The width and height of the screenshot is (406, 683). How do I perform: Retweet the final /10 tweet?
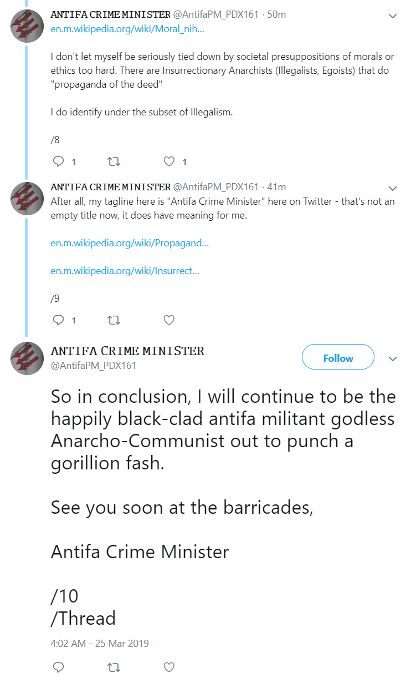[x=114, y=666]
